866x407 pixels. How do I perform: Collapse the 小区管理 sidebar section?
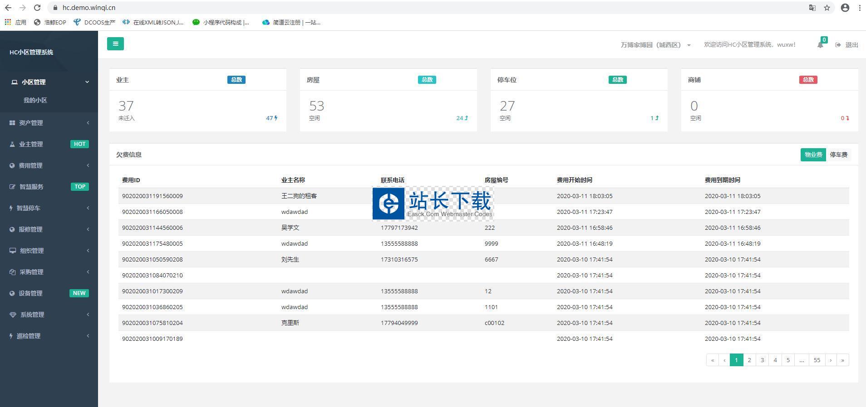[x=49, y=82]
